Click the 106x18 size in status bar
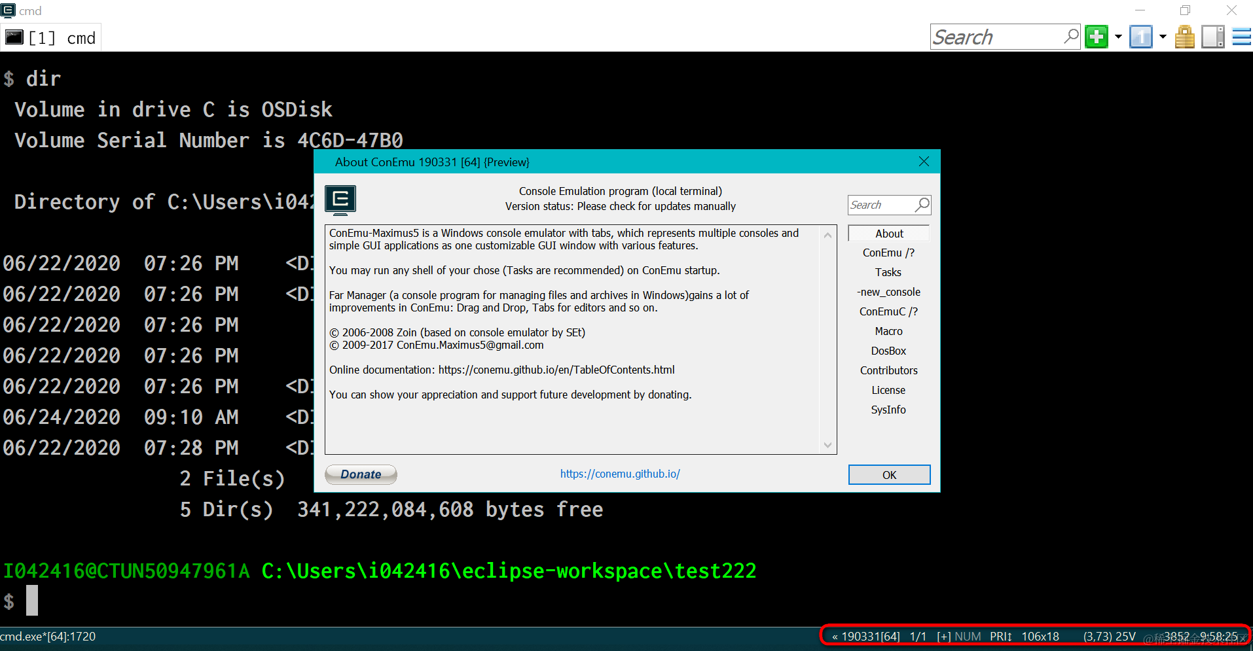The width and height of the screenshot is (1253, 651). tap(1040, 637)
